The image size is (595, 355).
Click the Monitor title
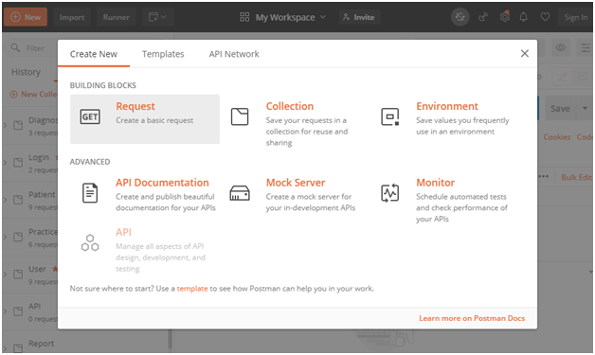point(435,183)
